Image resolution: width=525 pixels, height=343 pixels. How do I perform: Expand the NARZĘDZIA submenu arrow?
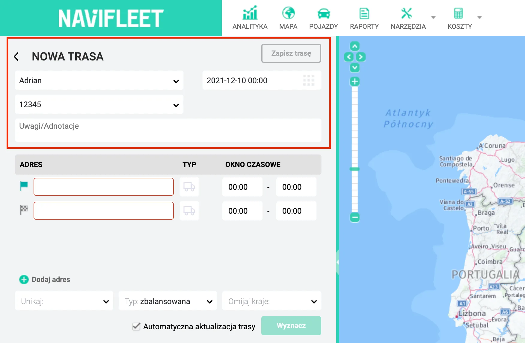click(x=433, y=17)
